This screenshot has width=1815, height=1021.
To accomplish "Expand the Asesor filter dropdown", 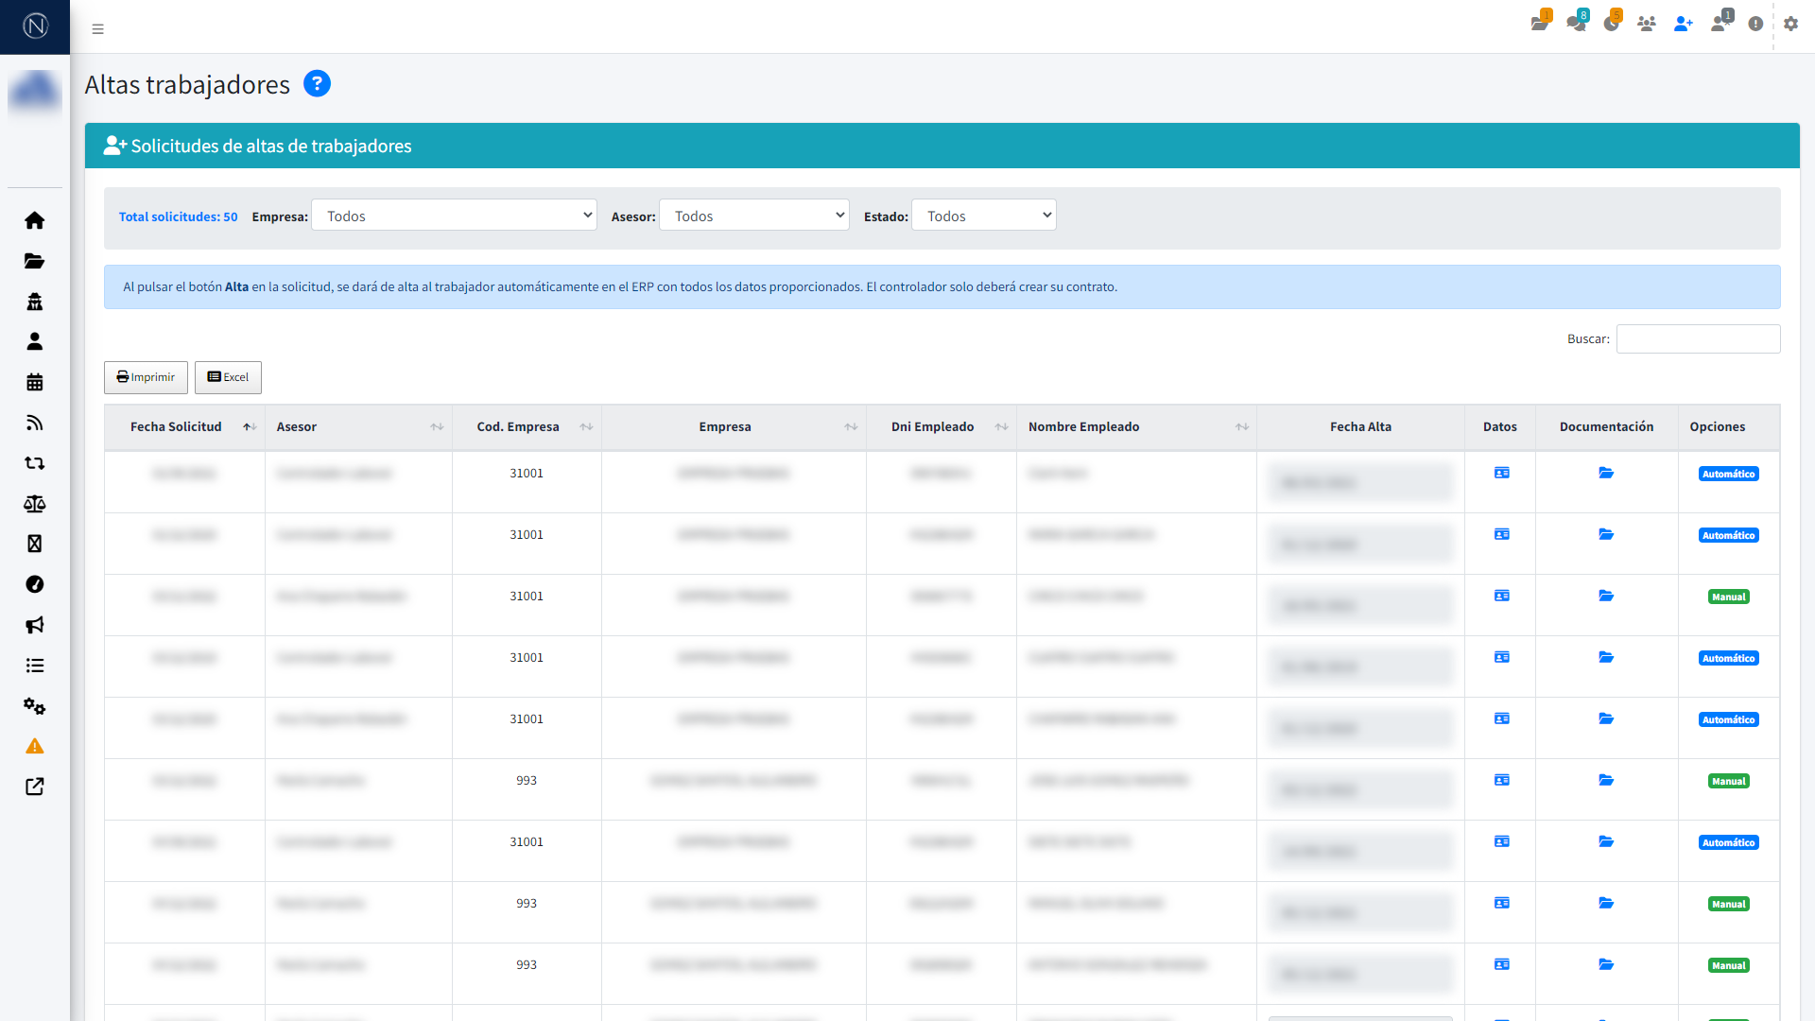I will click(753, 216).
